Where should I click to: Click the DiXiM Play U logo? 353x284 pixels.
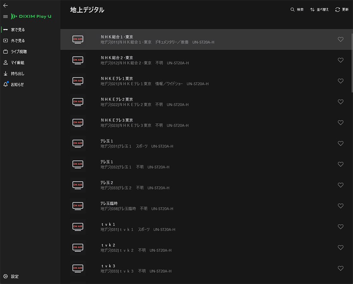click(31, 17)
